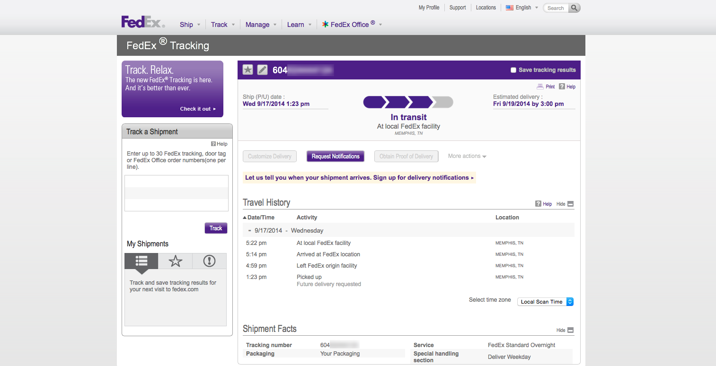This screenshot has height=366, width=716.
Task: Click 'Deliver Weekday' special handling value
Action: click(x=509, y=357)
